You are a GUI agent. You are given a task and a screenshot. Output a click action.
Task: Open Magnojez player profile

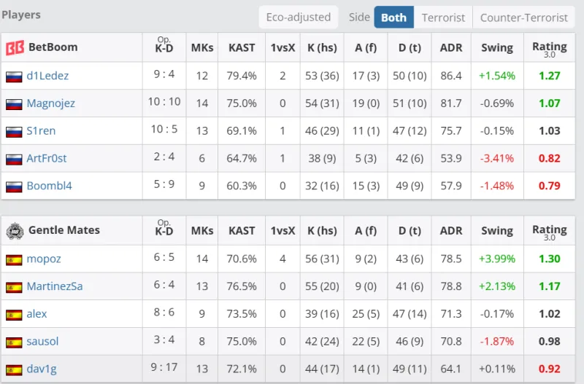[x=50, y=103]
